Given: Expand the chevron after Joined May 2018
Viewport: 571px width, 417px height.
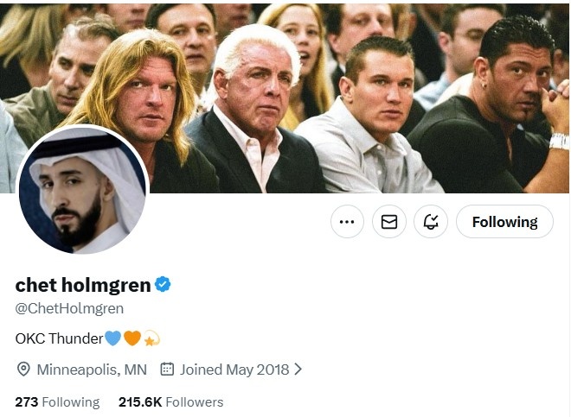Looking at the screenshot, I should [x=298, y=370].
